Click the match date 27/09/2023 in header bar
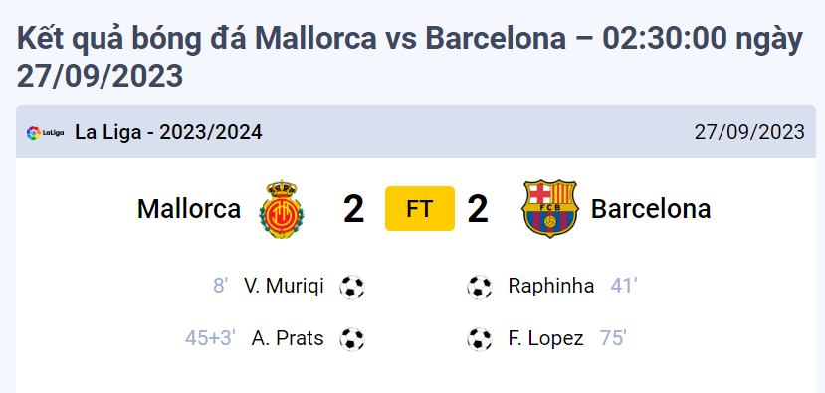 [749, 132]
